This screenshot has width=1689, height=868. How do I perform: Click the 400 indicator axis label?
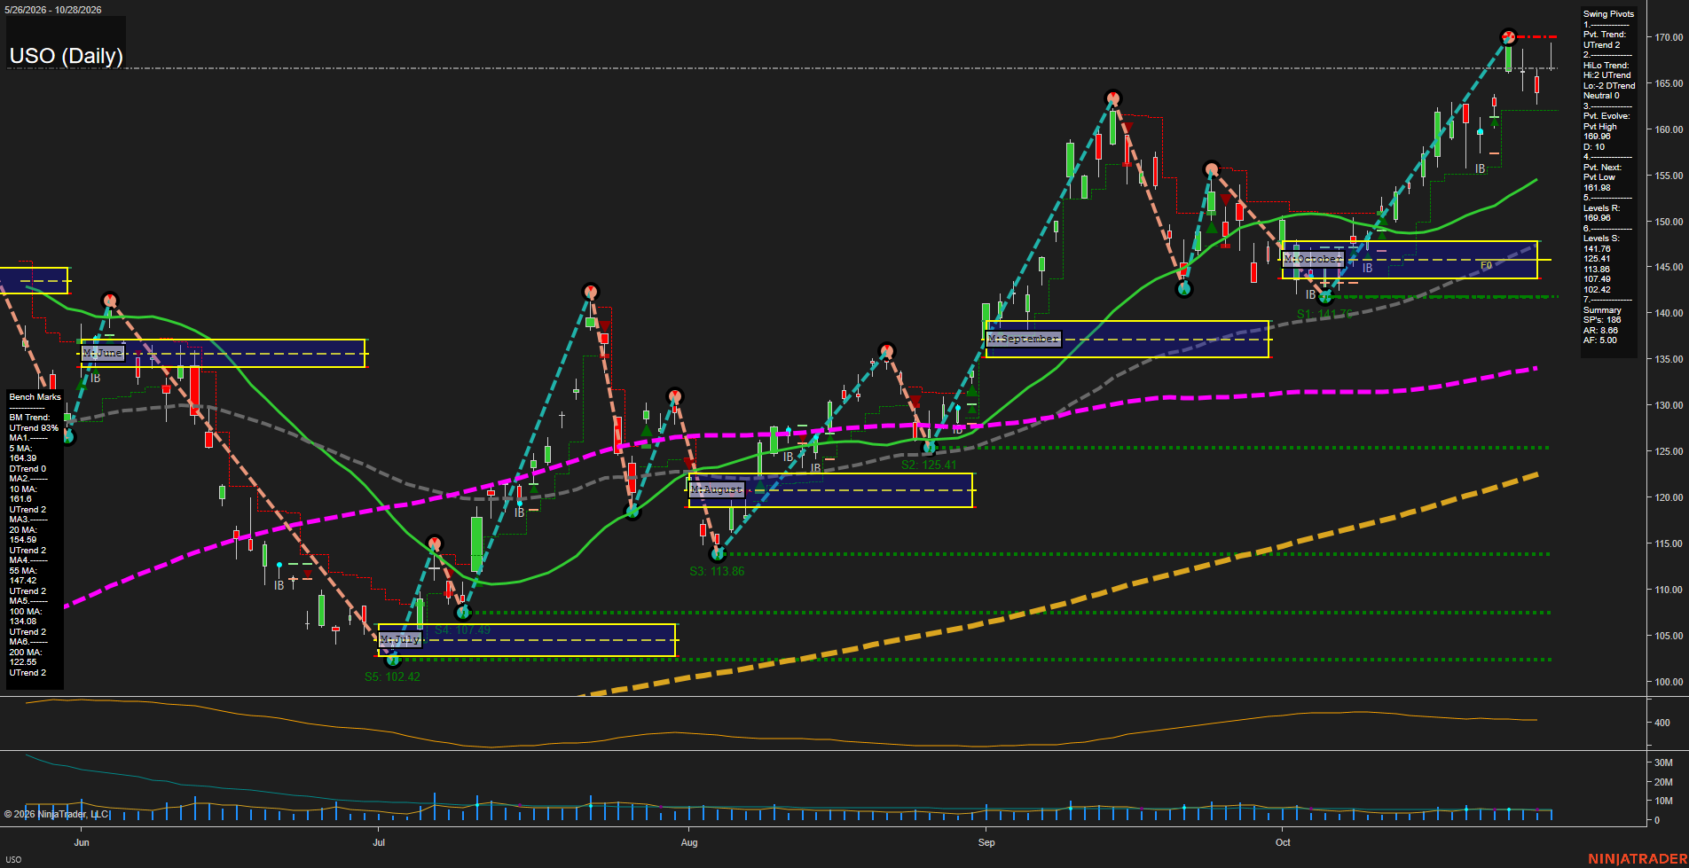pos(1662,723)
